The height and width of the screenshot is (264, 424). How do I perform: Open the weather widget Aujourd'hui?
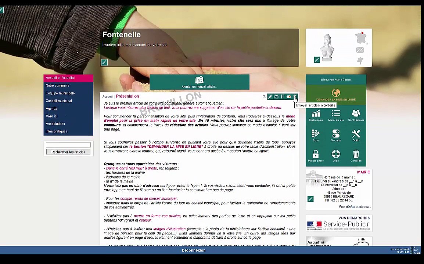(339, 242)
